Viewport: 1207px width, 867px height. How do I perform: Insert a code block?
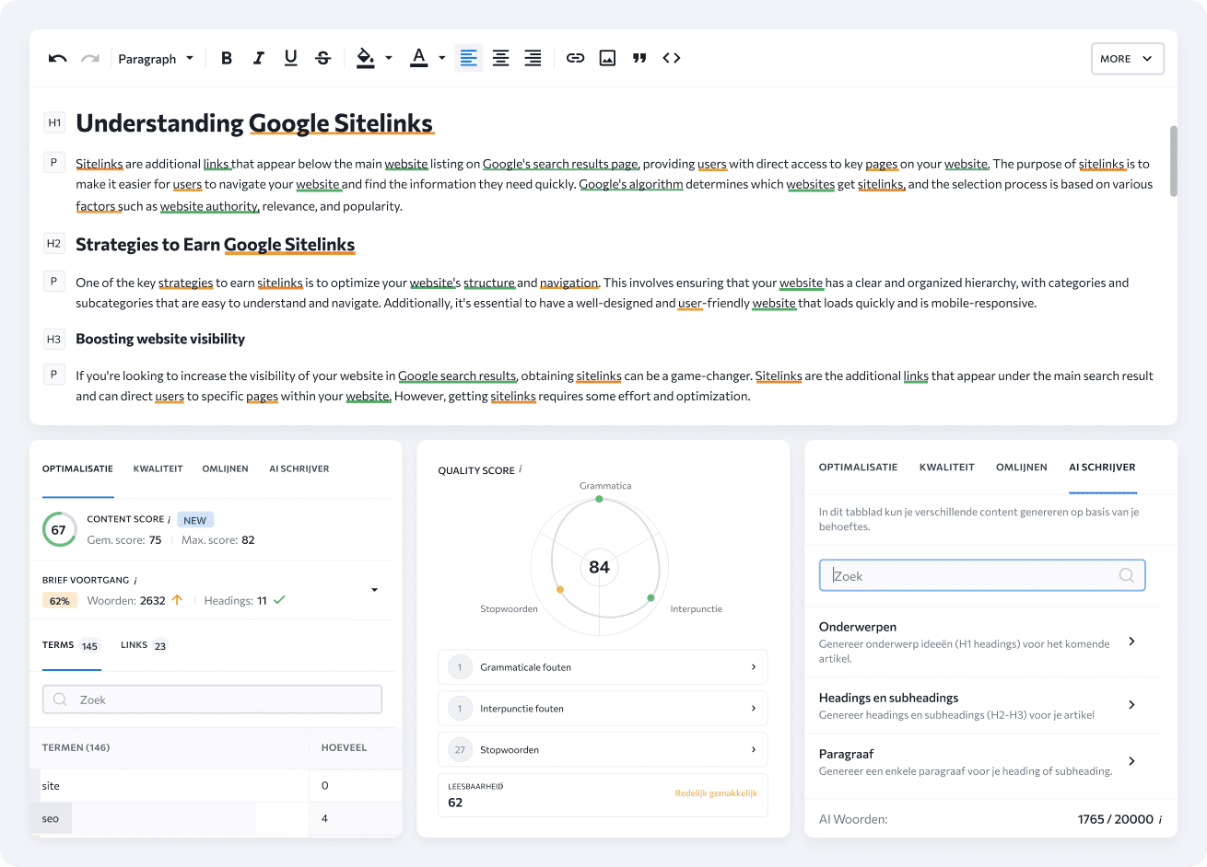click(x=672, y=58)
